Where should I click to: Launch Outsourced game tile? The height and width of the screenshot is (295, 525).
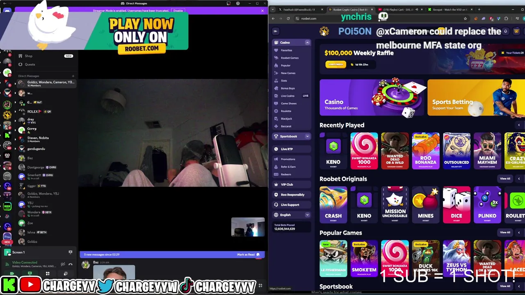coord(456,150)
